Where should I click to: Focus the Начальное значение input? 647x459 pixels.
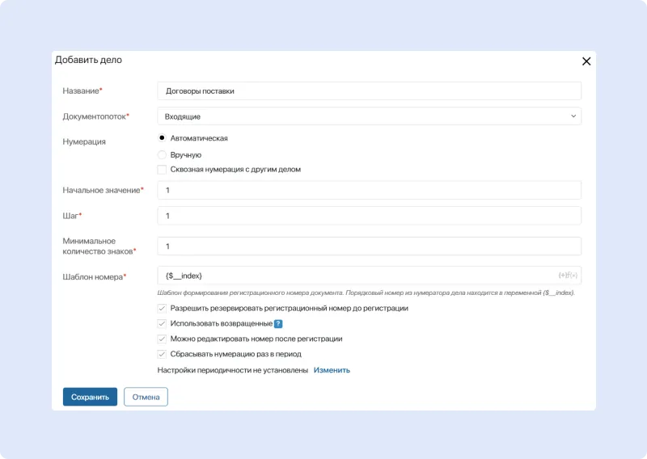click(x=369, y=190)
